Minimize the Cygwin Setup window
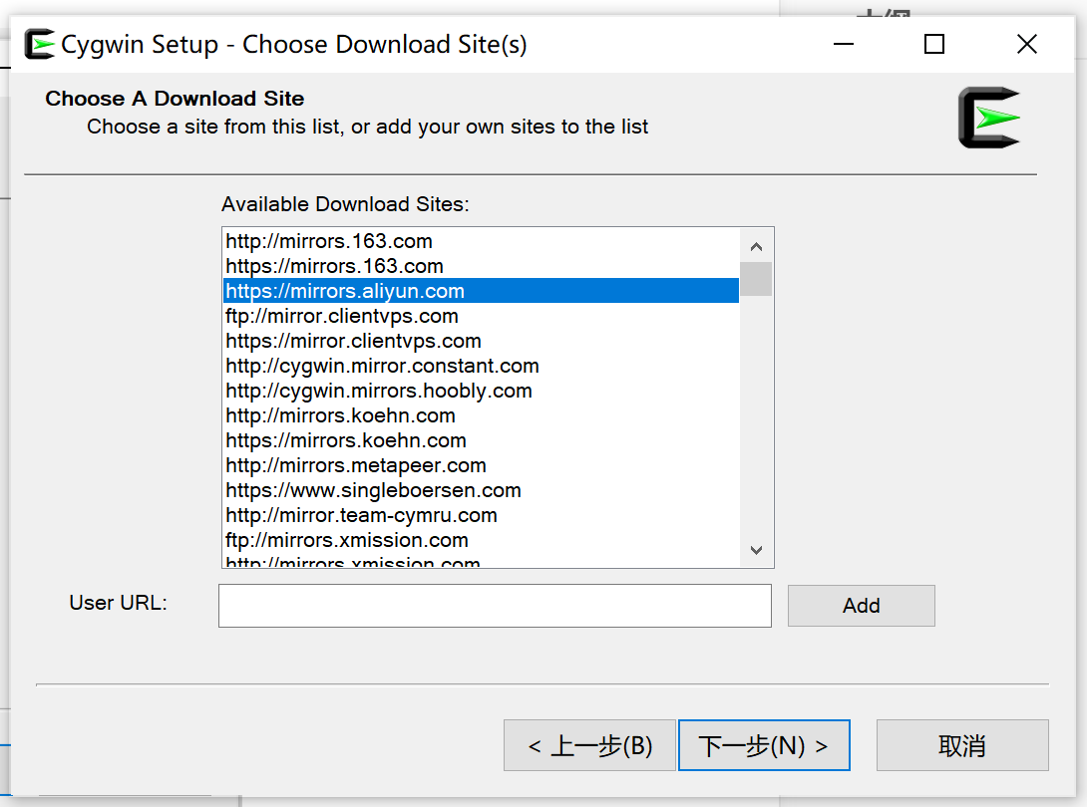 843,44
